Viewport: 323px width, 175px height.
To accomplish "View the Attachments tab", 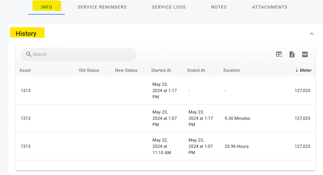I will 270,7.
